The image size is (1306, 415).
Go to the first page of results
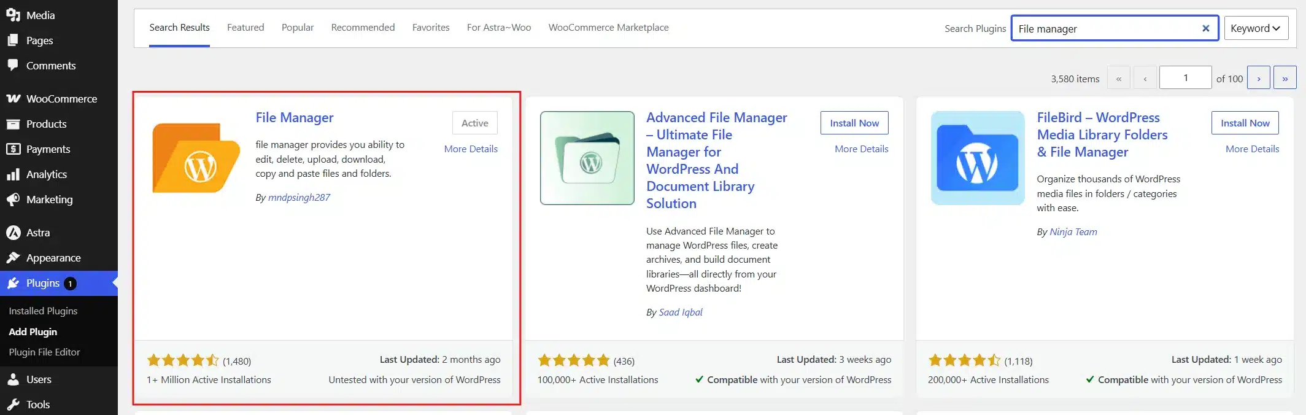(x=1119, y=78)
